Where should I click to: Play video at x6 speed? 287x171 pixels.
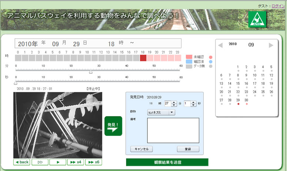94,162
